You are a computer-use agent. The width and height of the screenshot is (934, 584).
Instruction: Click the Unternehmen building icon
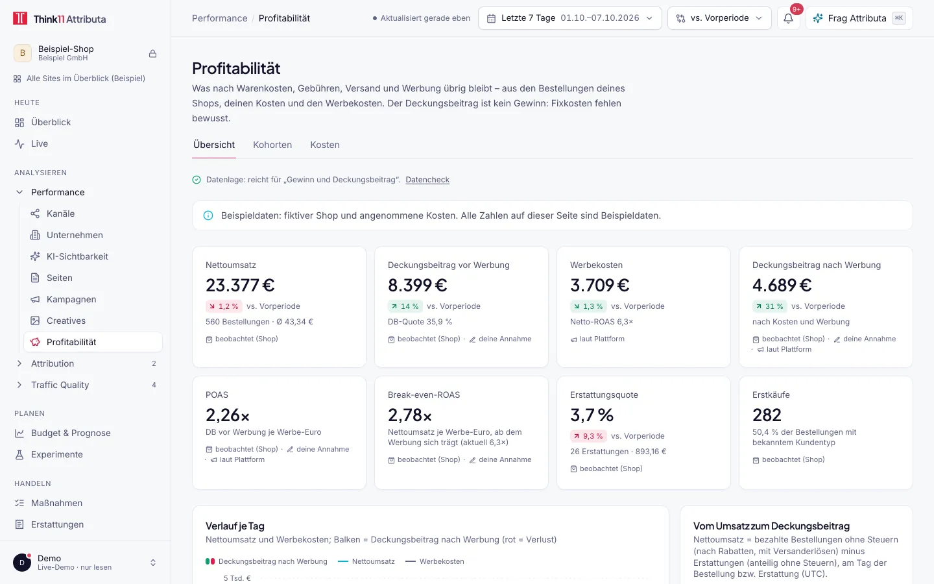click(x=35, y=235)
